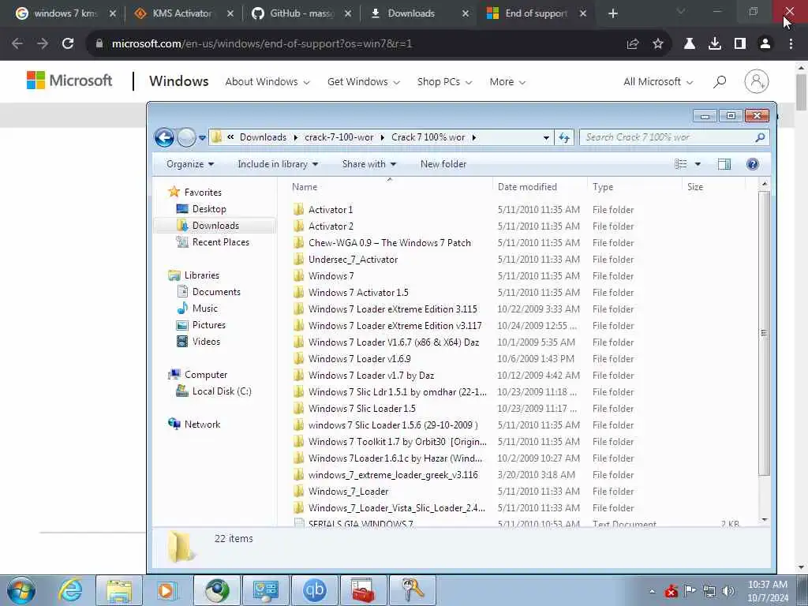Image resolution: width=808 pixels, height=606 pixels.
Task: Select the Activator 1 folder
Action: click(x=331, y=210)
